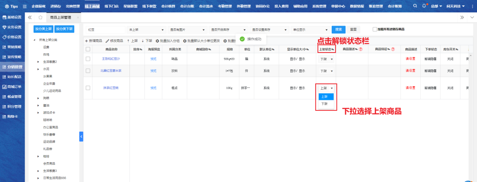Open 分销管理 in the left sidebar

11,67
